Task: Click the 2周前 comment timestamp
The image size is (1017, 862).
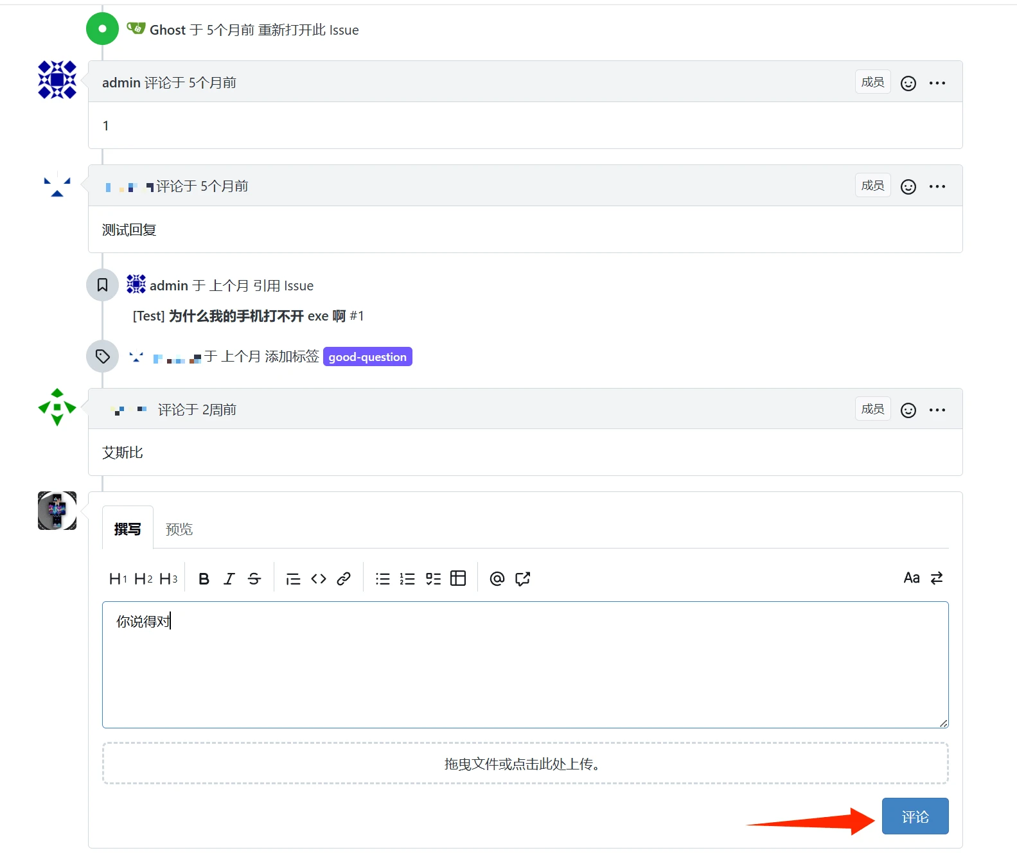Action: click(x=219, y=409)
